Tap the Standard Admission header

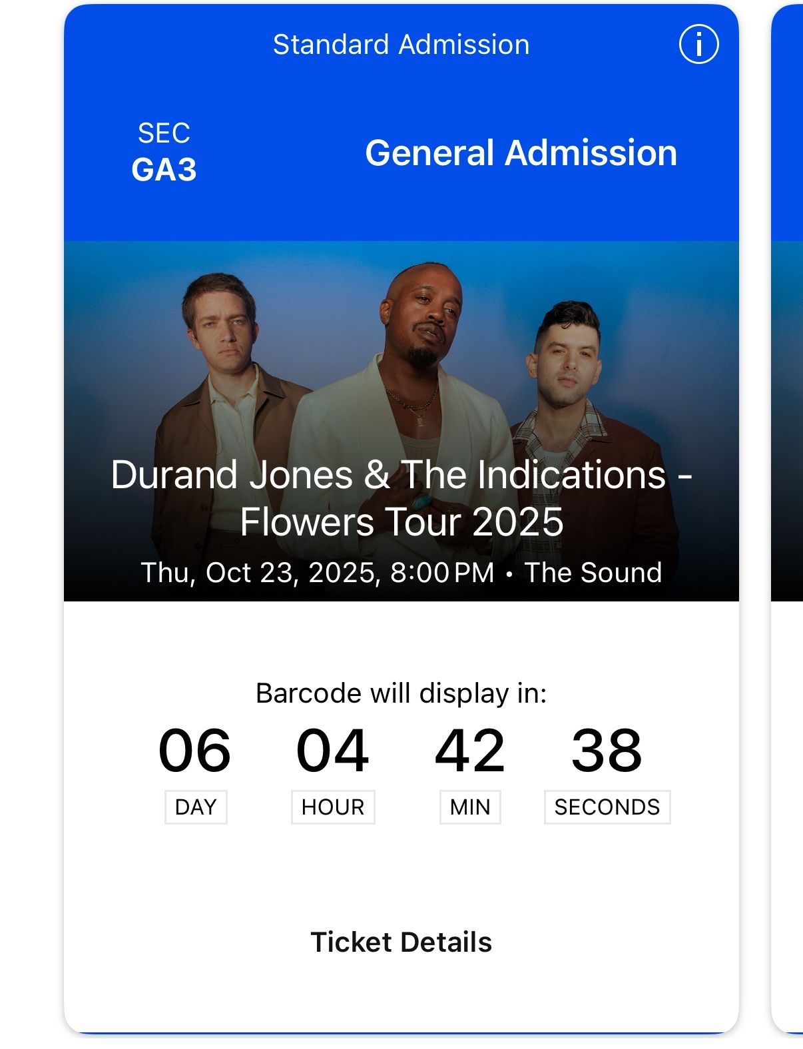(x=401, y=44)
